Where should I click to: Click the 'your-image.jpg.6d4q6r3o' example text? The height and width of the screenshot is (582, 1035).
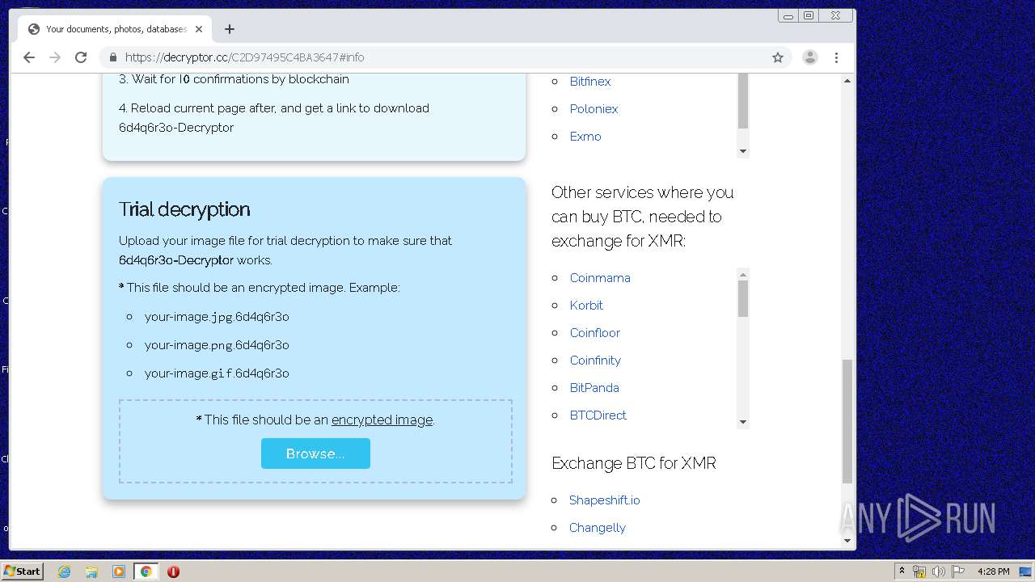tap(217, 317)
